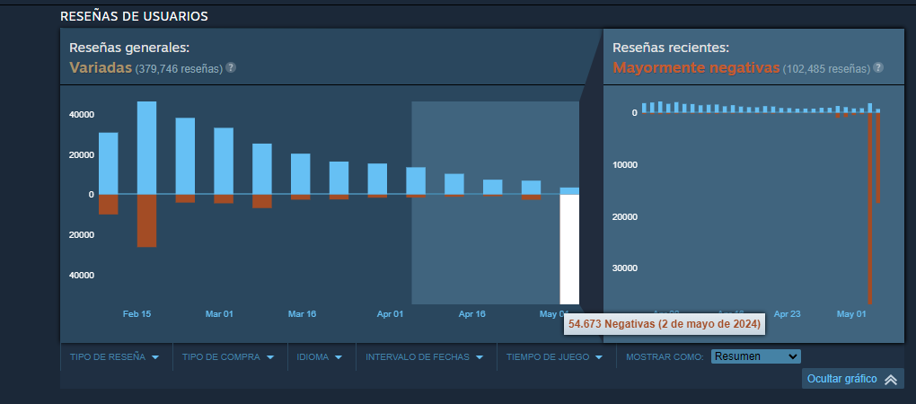Click the May 01 label in recent chart

click(851, 314)
